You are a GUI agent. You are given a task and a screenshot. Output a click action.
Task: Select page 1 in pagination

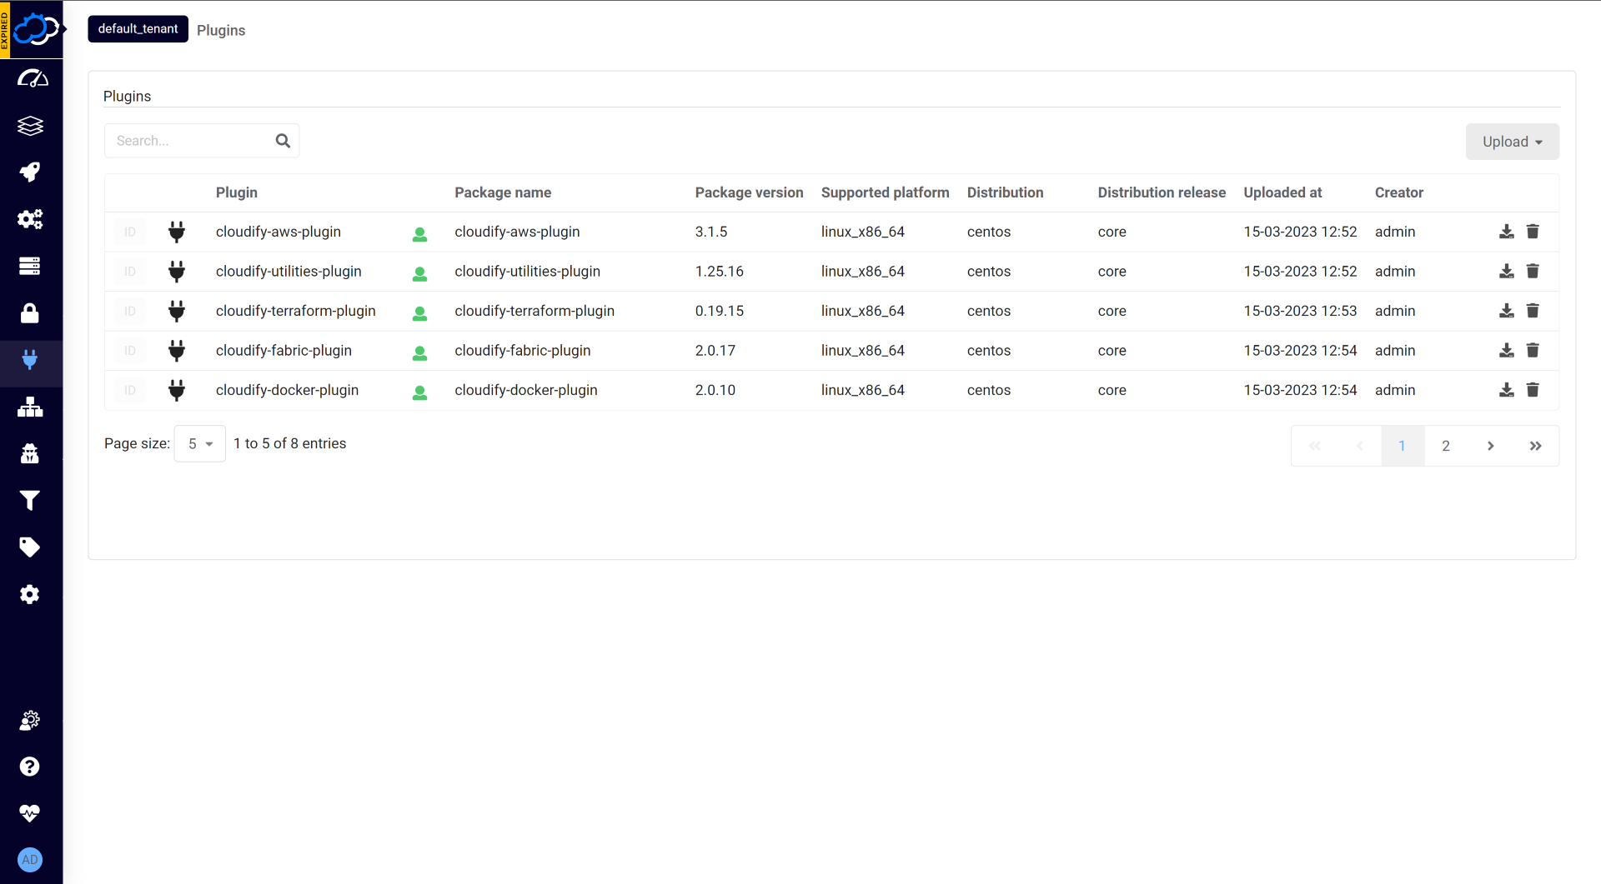coord(1403,446)
